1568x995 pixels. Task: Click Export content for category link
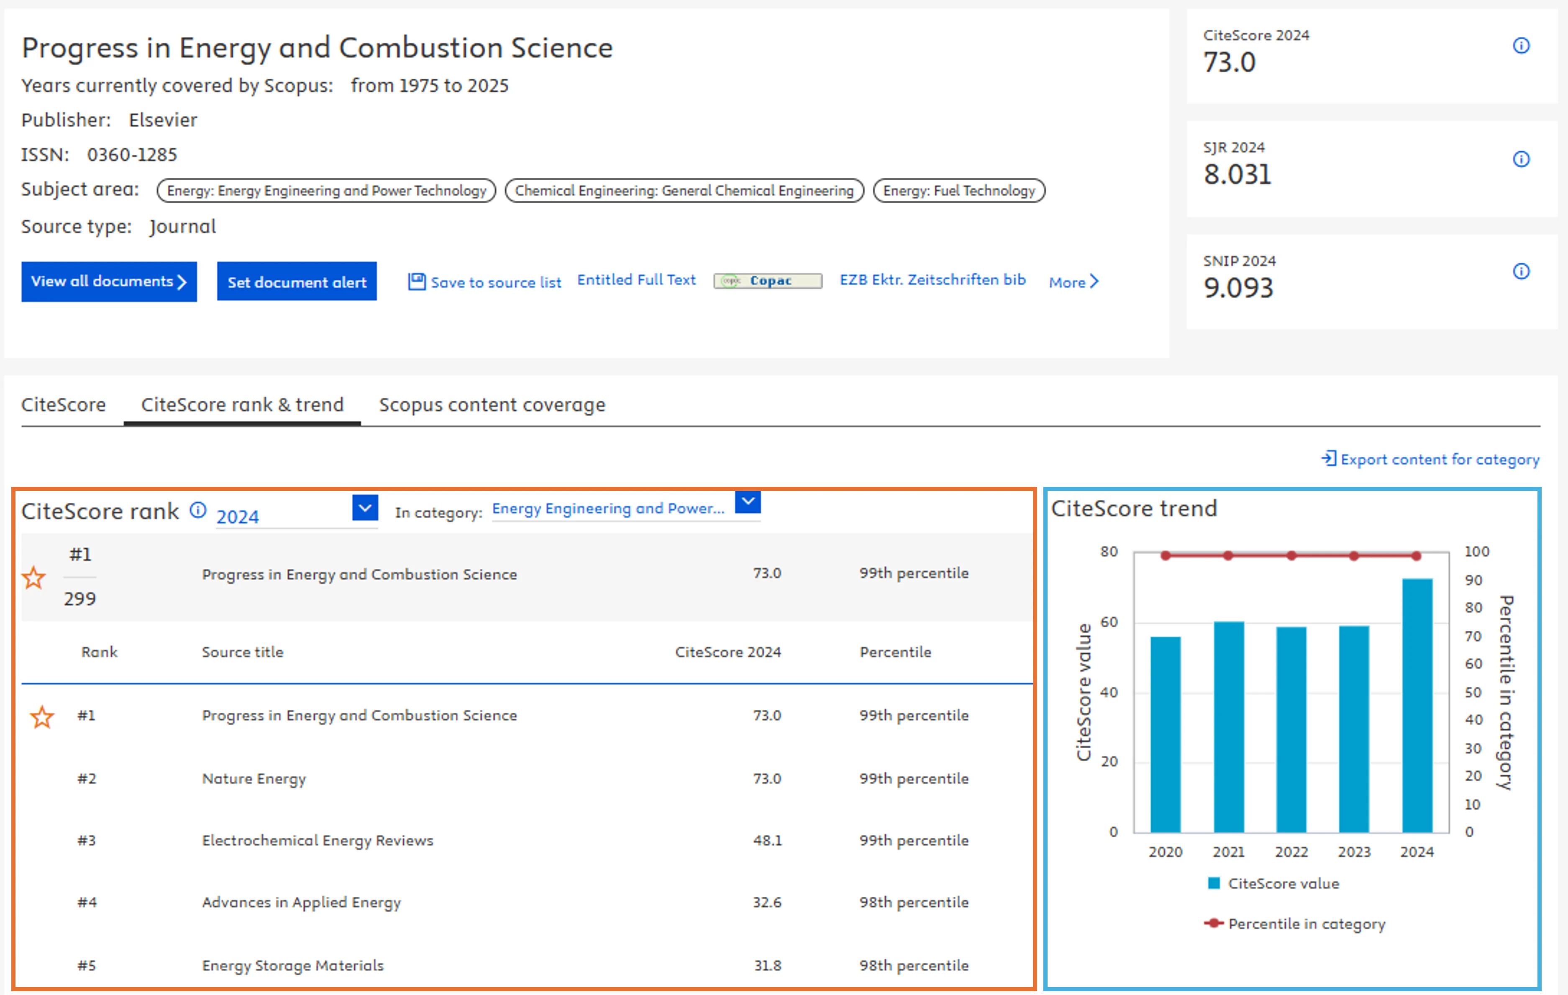(x=1440, y=459)
